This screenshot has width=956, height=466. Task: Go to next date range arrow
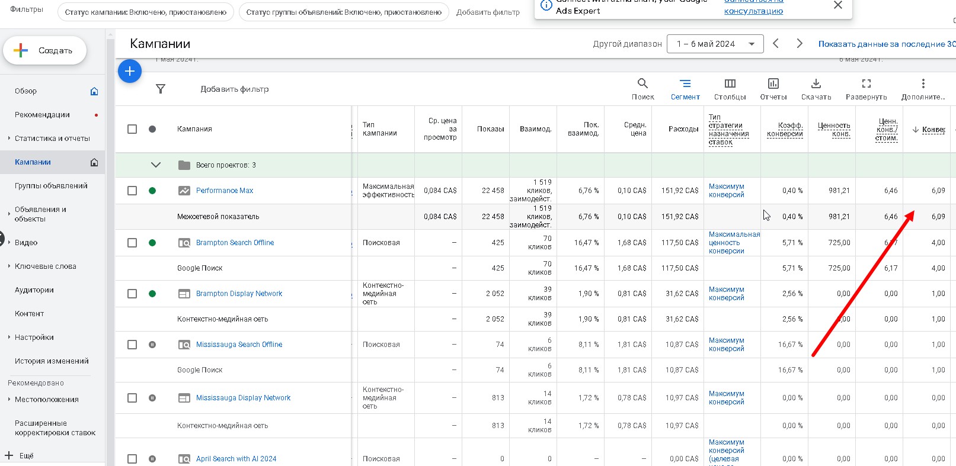[800, 44]
